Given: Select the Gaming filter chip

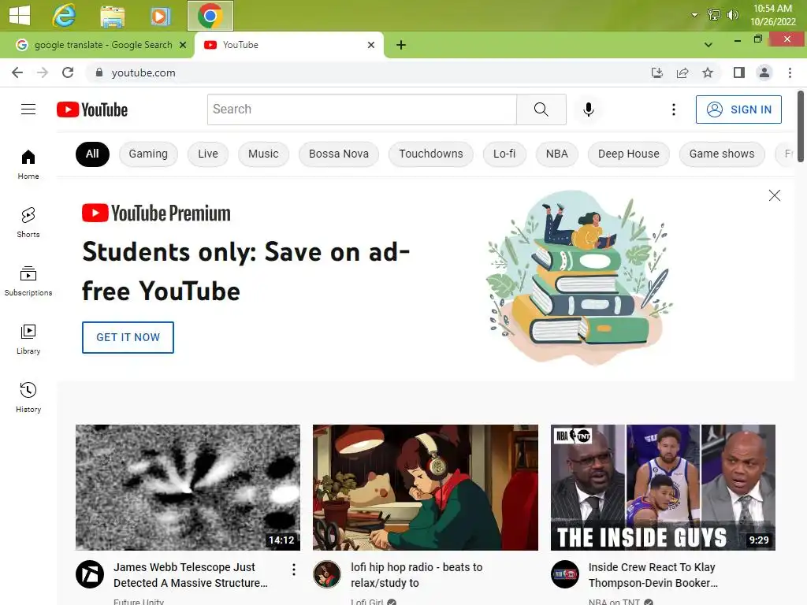Looking at the screenshot, I should (148, 154).
